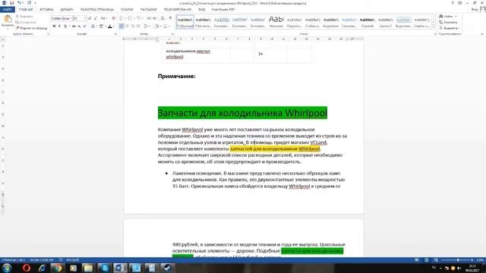486x273 pixels.
Task: Click the Redo icon in quick access toolbar
Action: [x=29, y=3]
